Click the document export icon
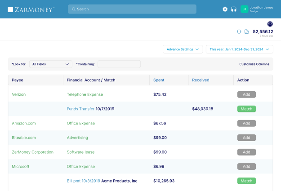Viewport: 281px width, 191px height. tap(246, 31)
